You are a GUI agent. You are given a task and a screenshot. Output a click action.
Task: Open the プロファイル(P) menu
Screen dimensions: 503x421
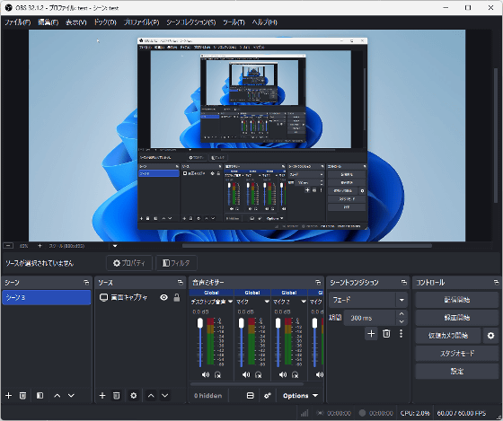click(142, 22)
